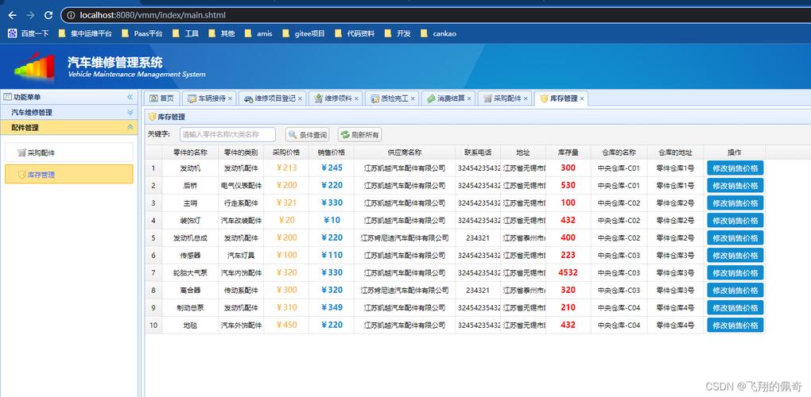Click the 采购价格 column header
This screenshot has height=397, width=811.
pos(286,152)
